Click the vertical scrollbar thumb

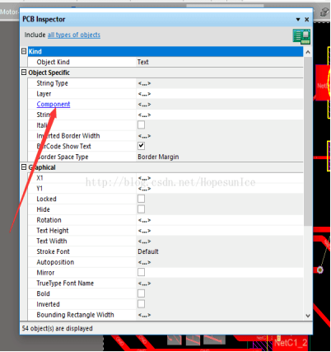pos(308,141)
